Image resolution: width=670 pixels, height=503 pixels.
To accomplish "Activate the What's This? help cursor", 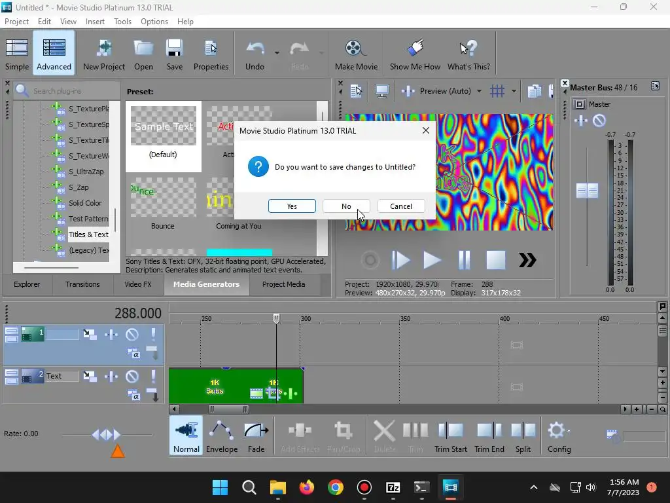I will click(x=468, y=54).
